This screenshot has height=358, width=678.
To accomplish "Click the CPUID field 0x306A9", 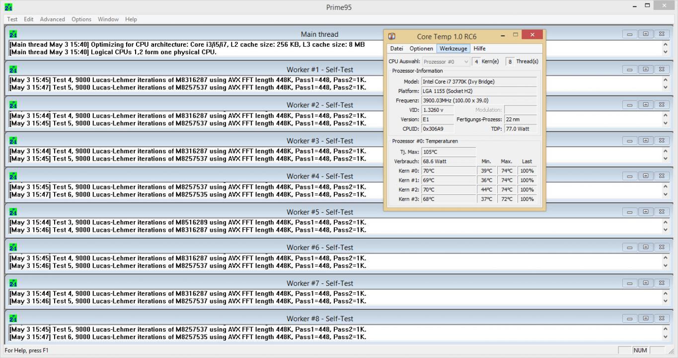I will [x=437, y=129].
